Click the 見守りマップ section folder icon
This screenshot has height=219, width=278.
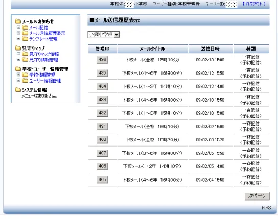tap(18, 48)
